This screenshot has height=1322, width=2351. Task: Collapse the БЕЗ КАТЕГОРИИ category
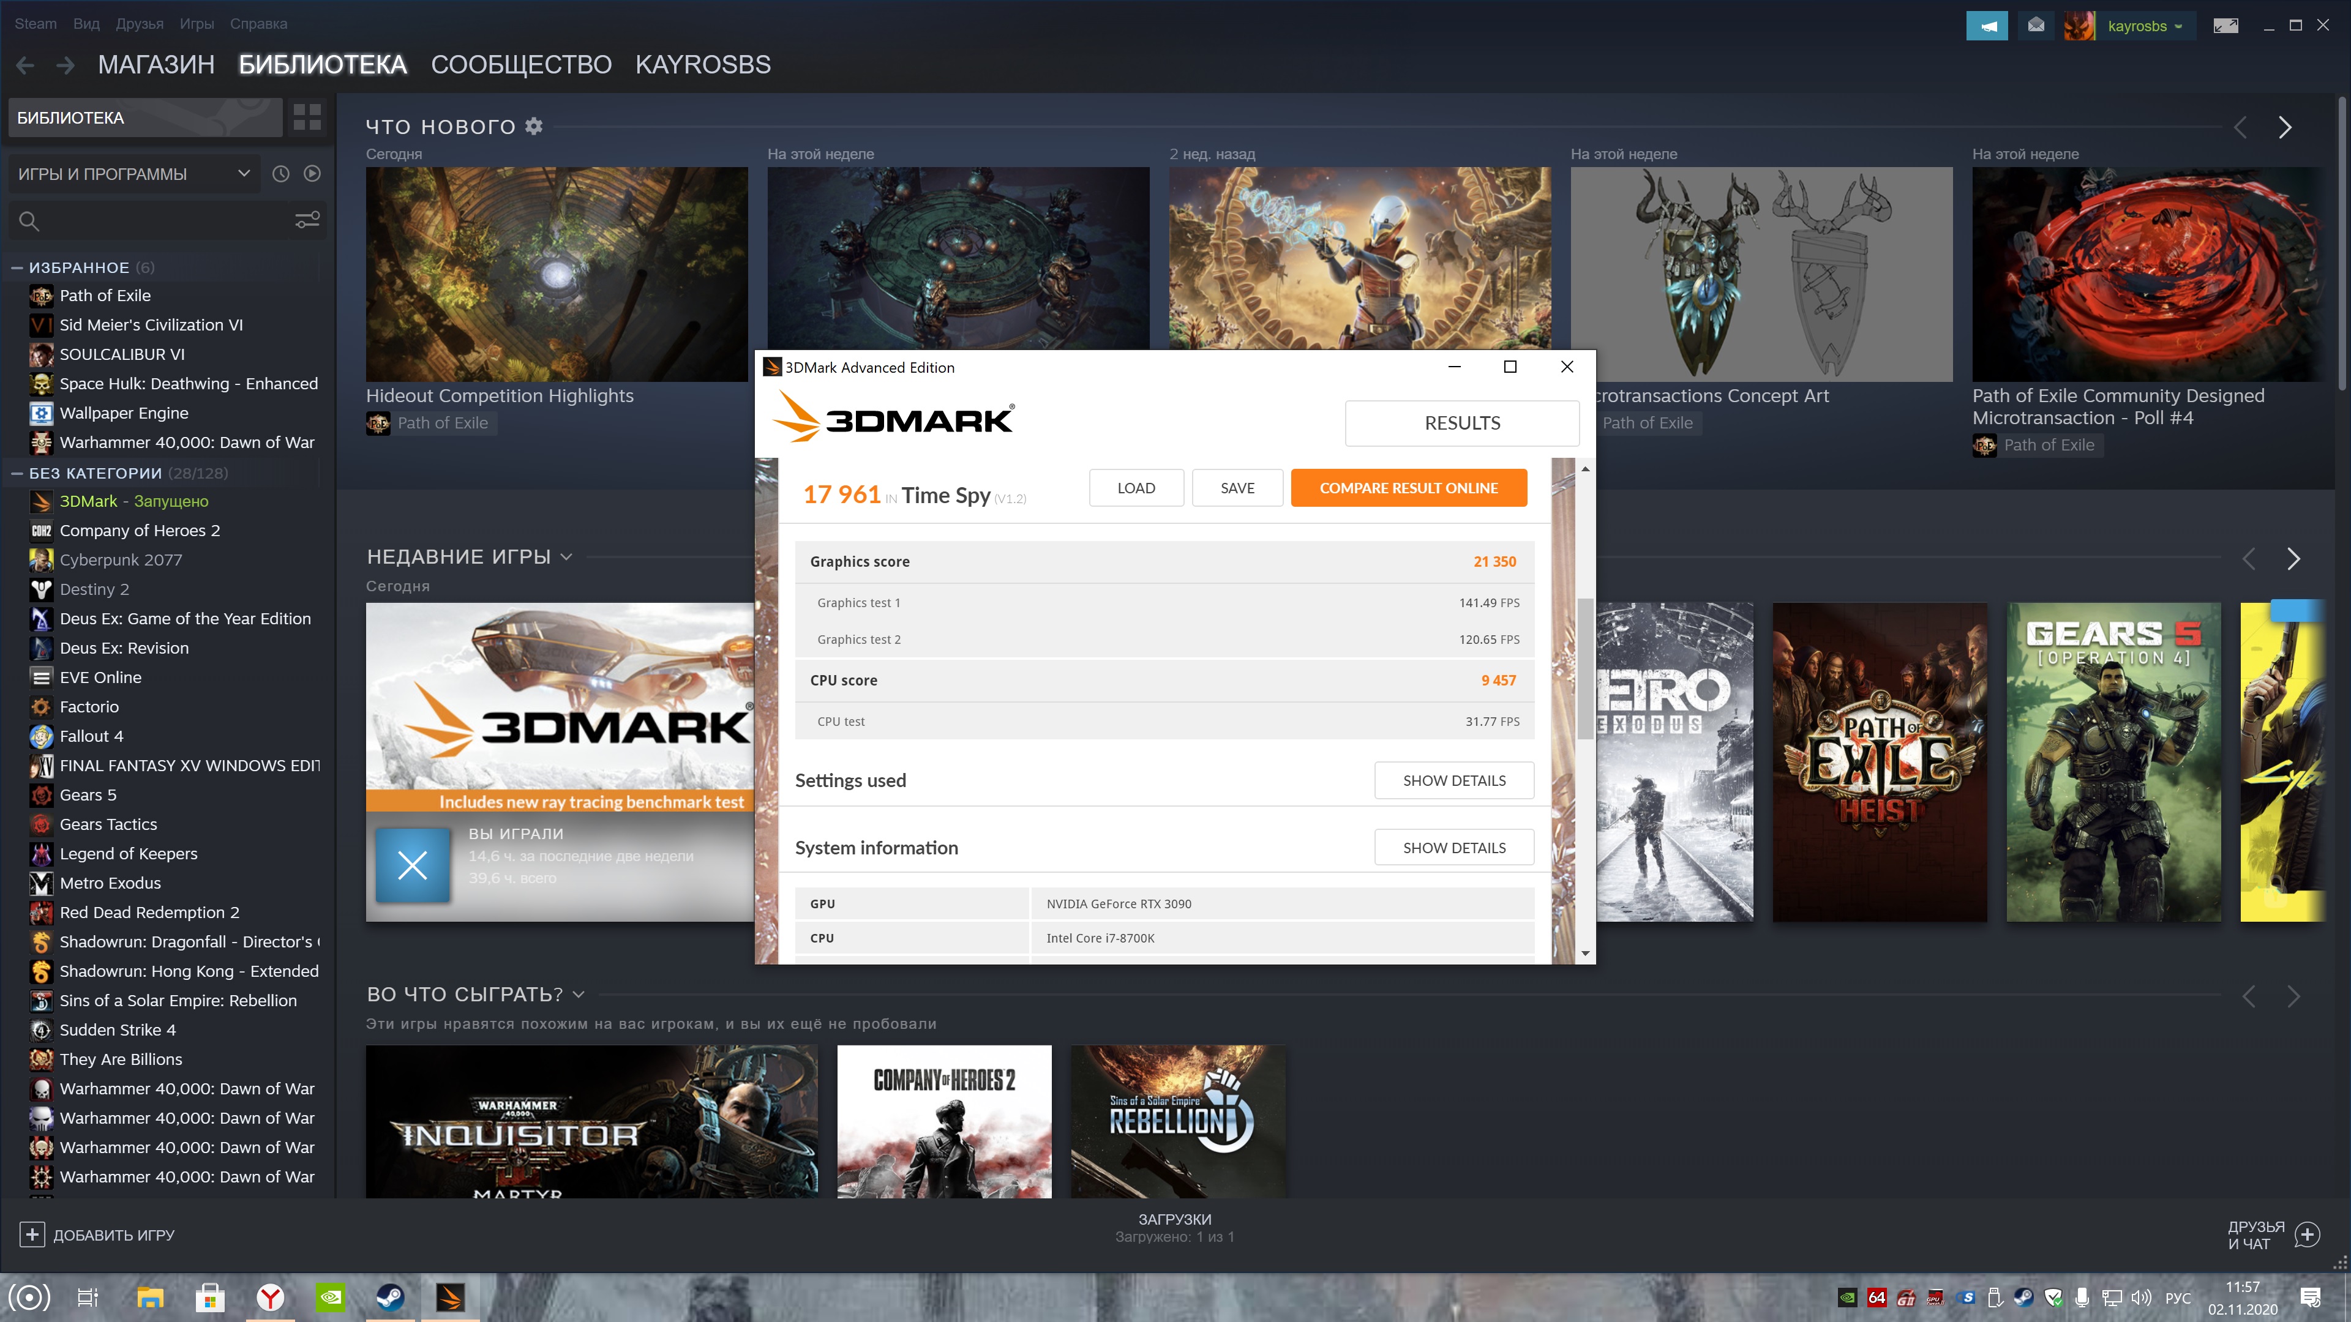[x=17, y=472]
